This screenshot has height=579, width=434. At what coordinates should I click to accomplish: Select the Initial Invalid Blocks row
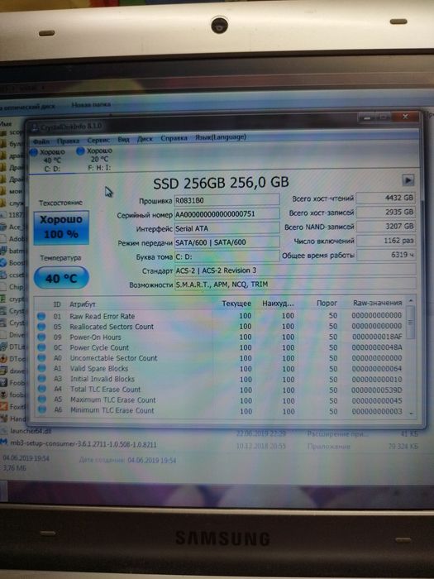tap(221, 379)
